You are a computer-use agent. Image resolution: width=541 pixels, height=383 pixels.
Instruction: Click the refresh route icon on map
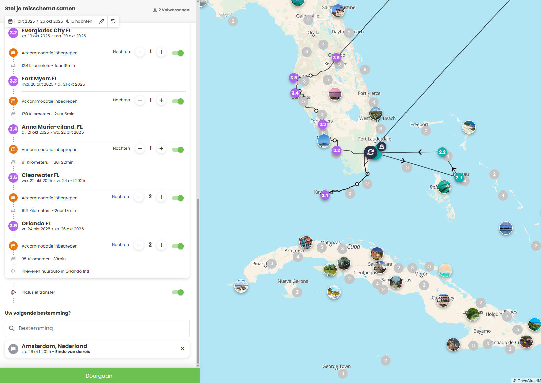tap(371, 152)
